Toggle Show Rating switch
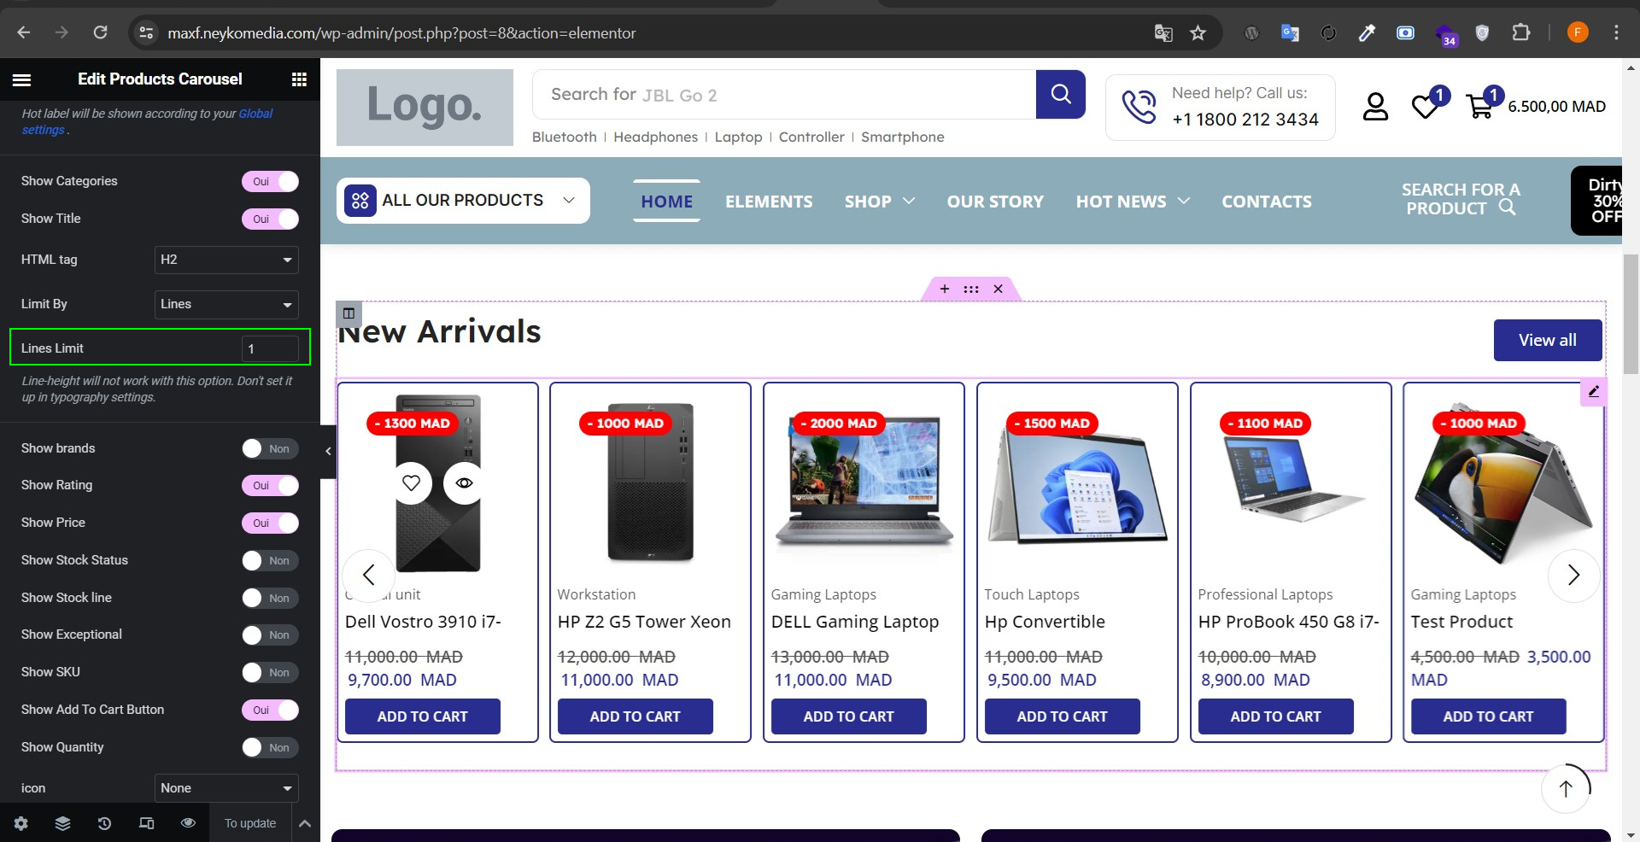This screenshot has height=842, width=1640. coord(270,486)
